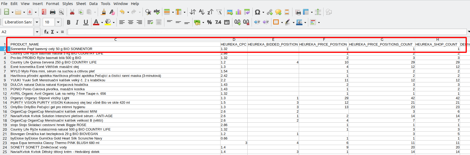Screen dimensions: 470x155
Task: Sort descending Z to A
Action: click(210, 12)
